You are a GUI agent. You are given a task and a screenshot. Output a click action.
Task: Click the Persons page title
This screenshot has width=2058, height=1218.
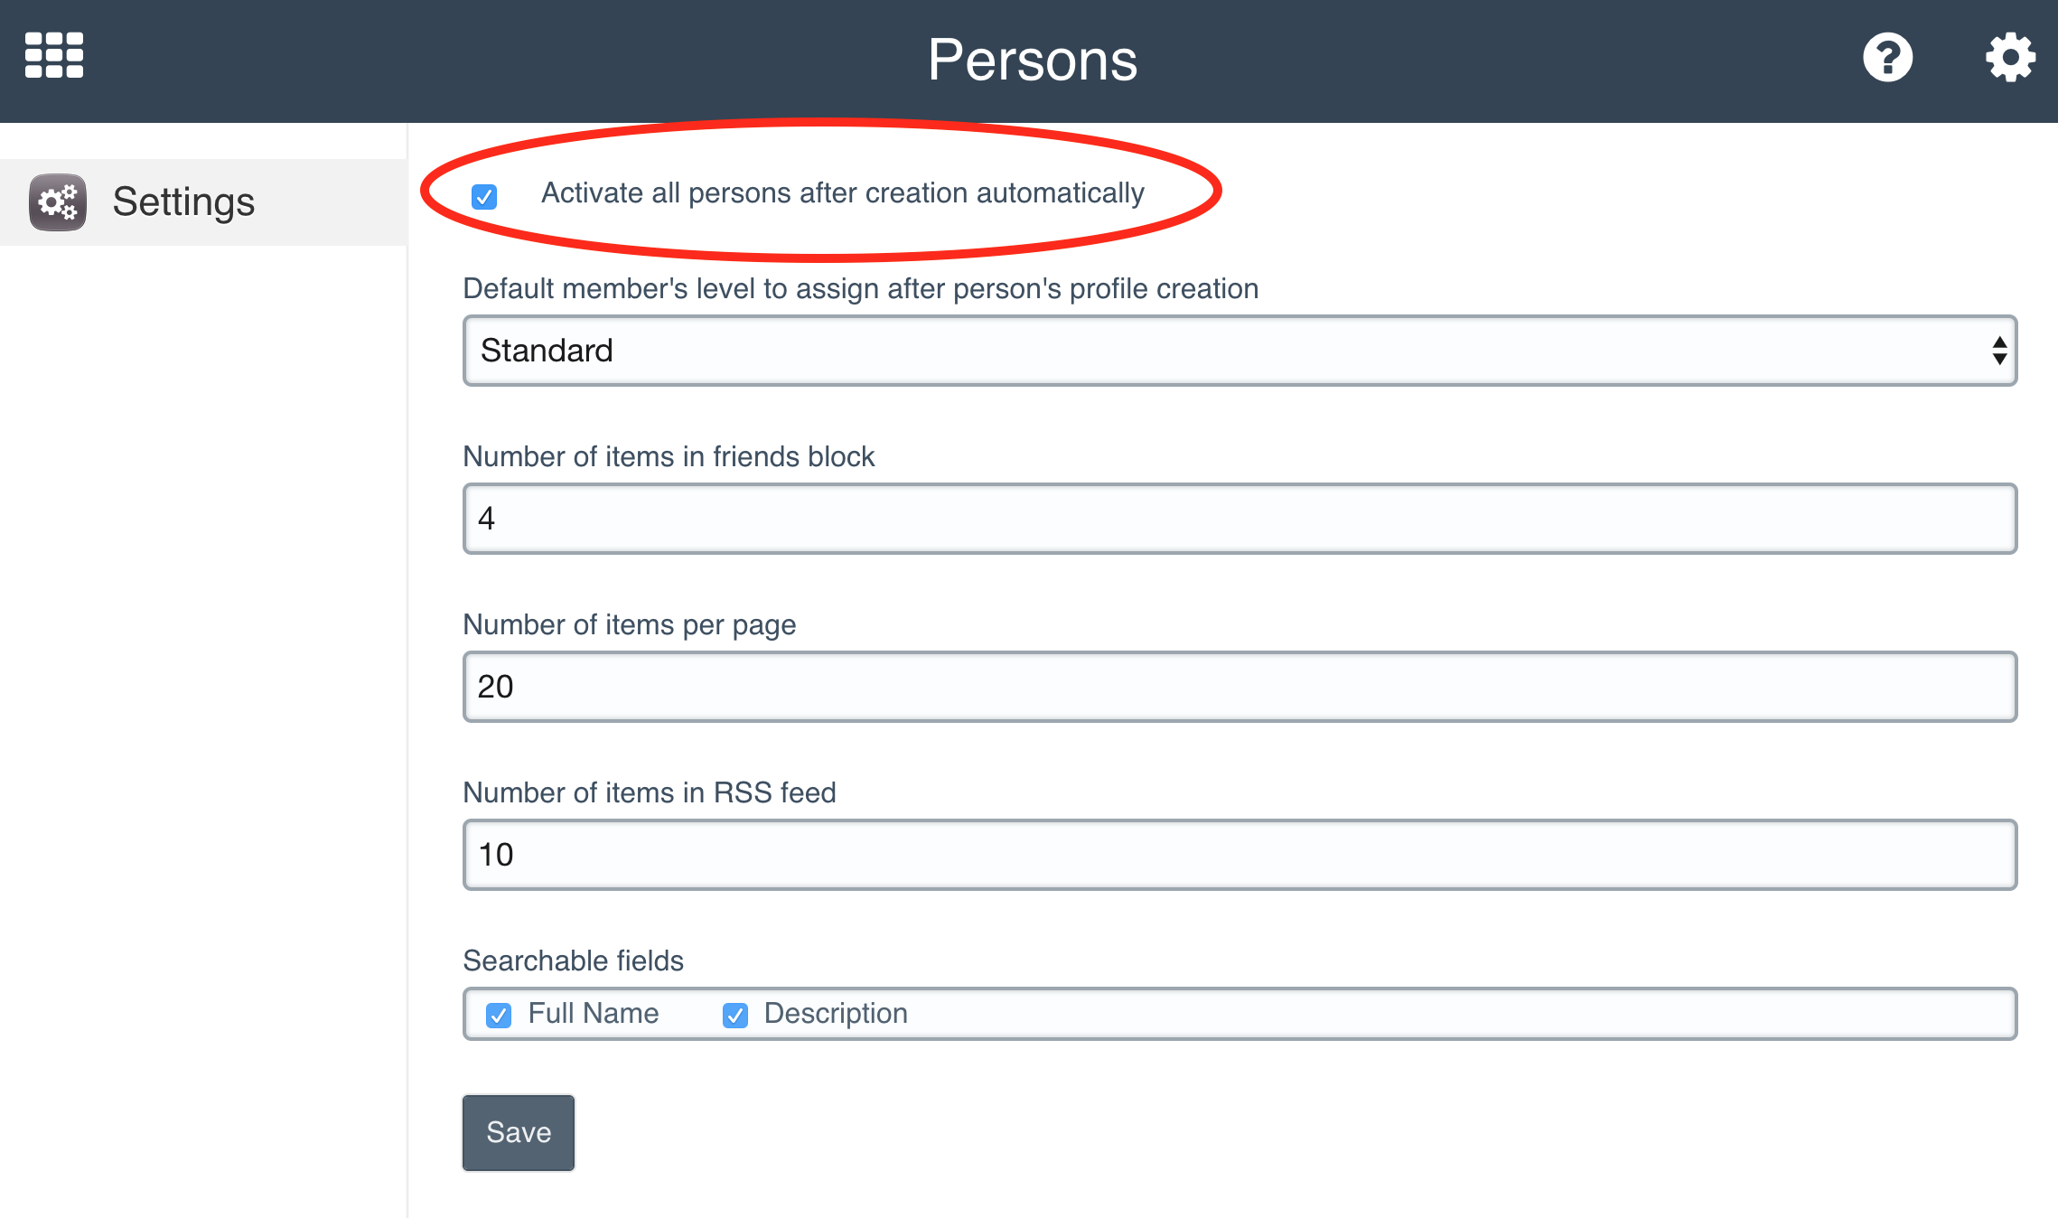click(x=1032, y=60)
